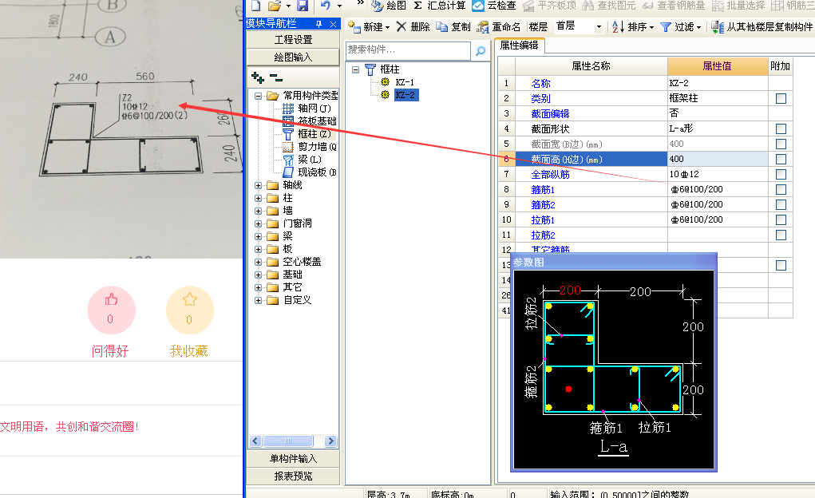Collapse 常用构件类型 tree node

(259, 96)
